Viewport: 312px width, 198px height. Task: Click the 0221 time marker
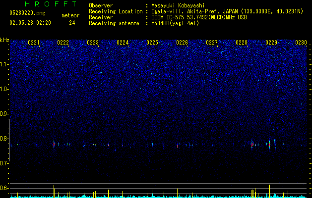pos(34,43)
